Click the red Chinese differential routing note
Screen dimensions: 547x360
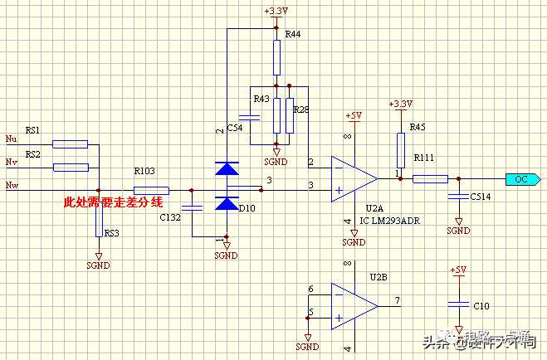[x=113, y=202]
